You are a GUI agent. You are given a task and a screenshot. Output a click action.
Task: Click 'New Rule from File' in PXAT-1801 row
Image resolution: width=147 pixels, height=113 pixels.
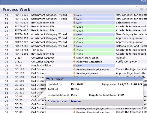point(43,54)
